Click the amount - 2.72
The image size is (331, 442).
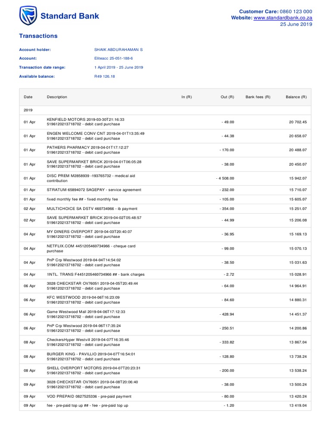click(x=229, y=275)
